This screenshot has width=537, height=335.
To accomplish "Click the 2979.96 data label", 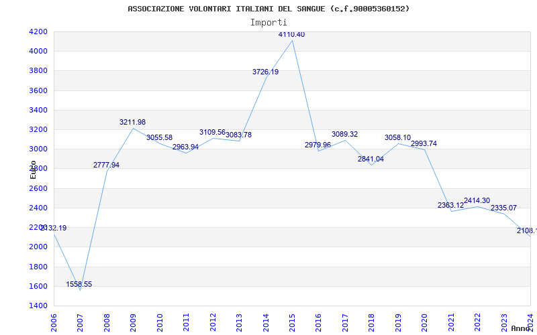I will (318, 145).
